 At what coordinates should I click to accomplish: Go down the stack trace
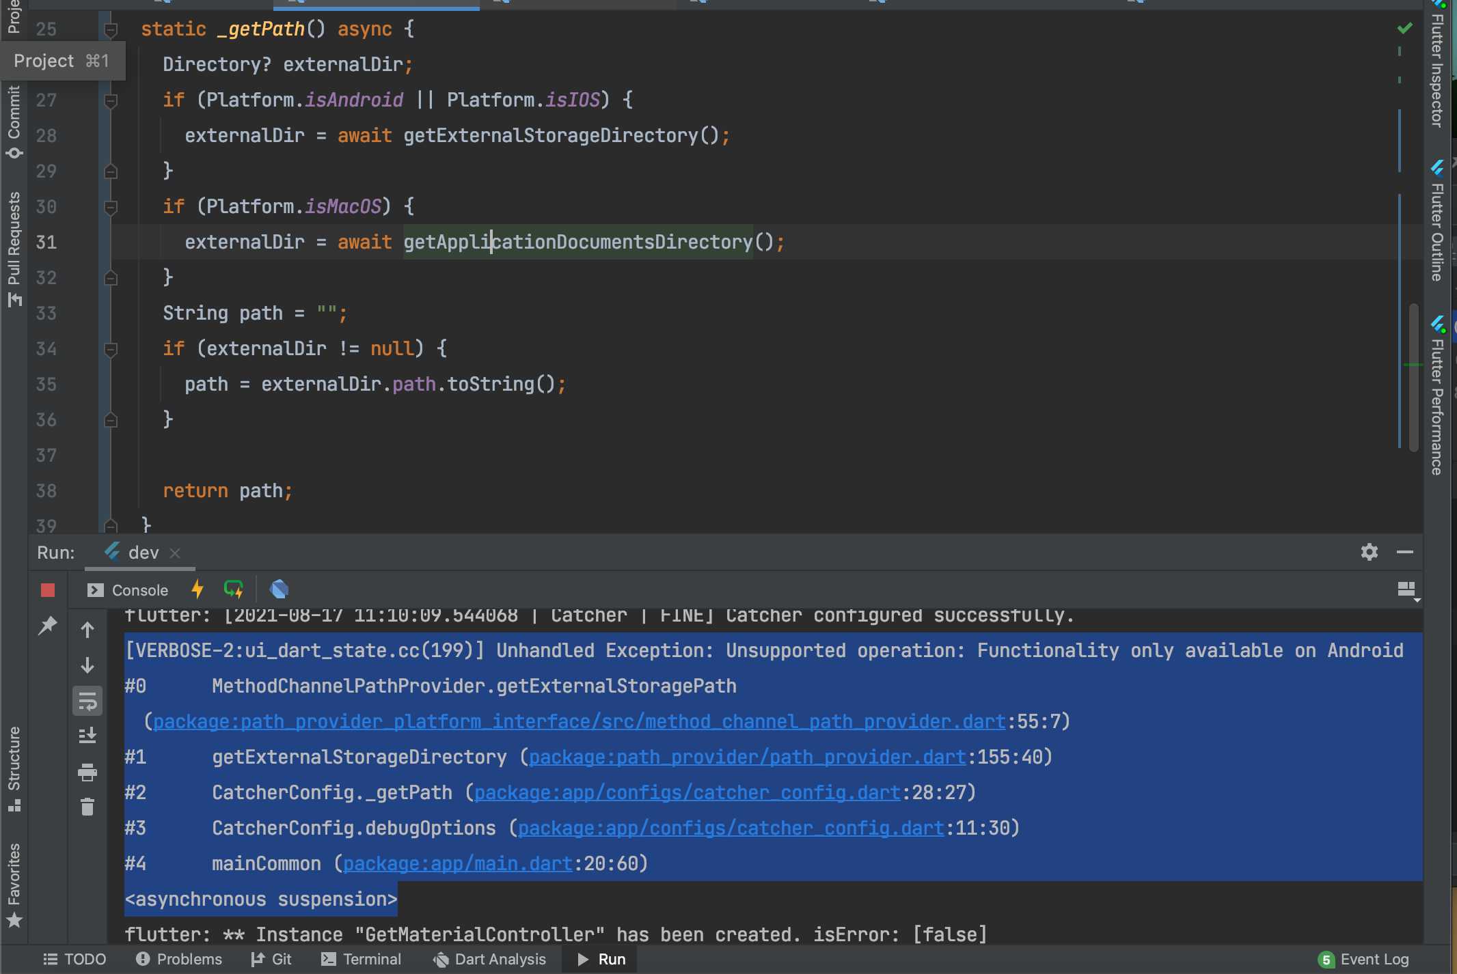point(87,663)
